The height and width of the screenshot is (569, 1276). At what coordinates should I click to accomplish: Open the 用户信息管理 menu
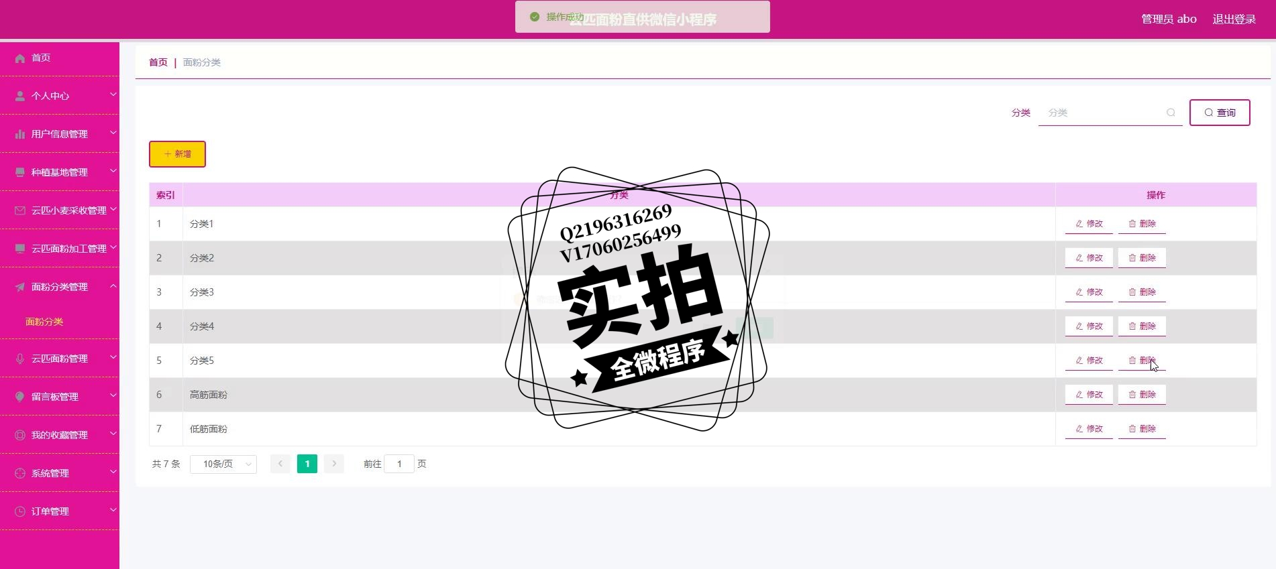(x=60, y=134)
